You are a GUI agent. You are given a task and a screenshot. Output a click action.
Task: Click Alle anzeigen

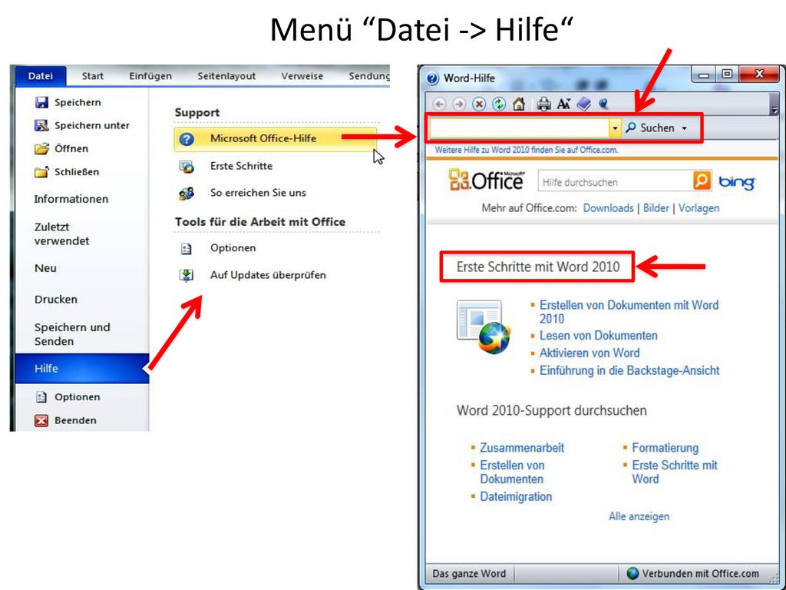(x=639, y=517)
